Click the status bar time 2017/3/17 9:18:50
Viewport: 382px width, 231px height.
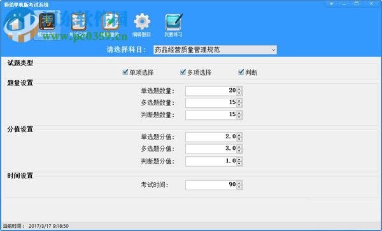[48, 226]
